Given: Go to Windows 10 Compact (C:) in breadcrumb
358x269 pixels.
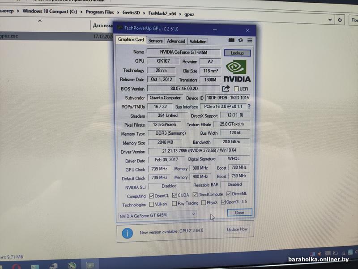Looking at the screenshot, I should (50, 11).
